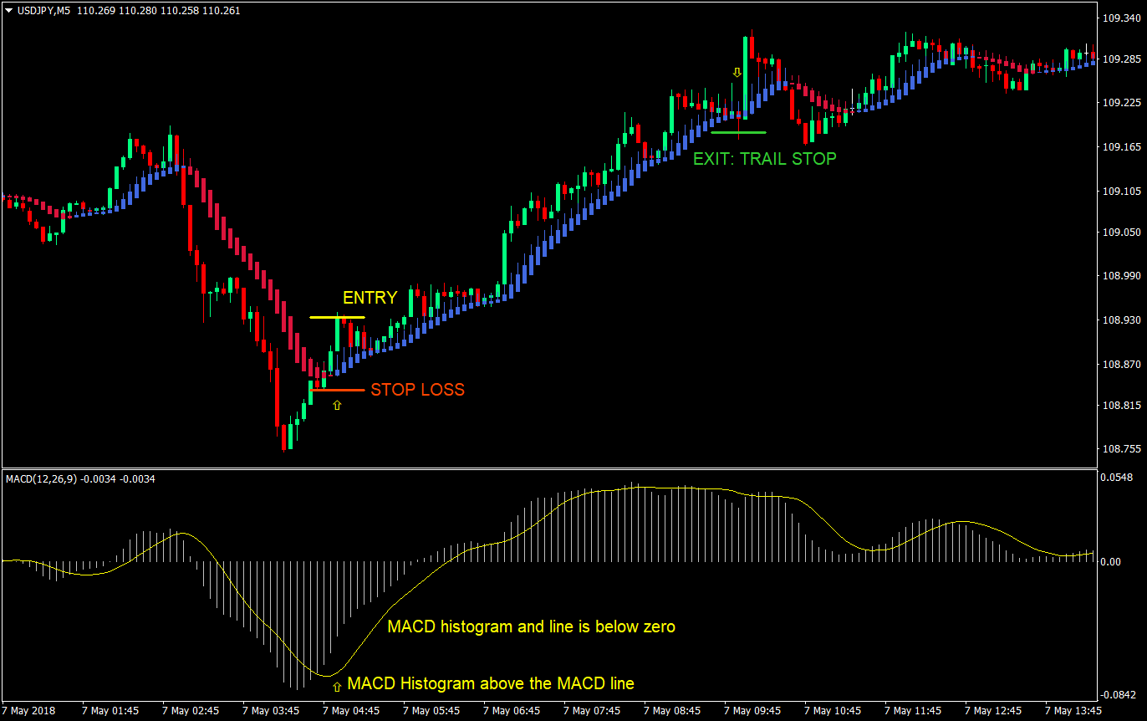1147x721 pixels.
Task: Click the yellow horizontal entry line
Action: click(x=337, y=318)
